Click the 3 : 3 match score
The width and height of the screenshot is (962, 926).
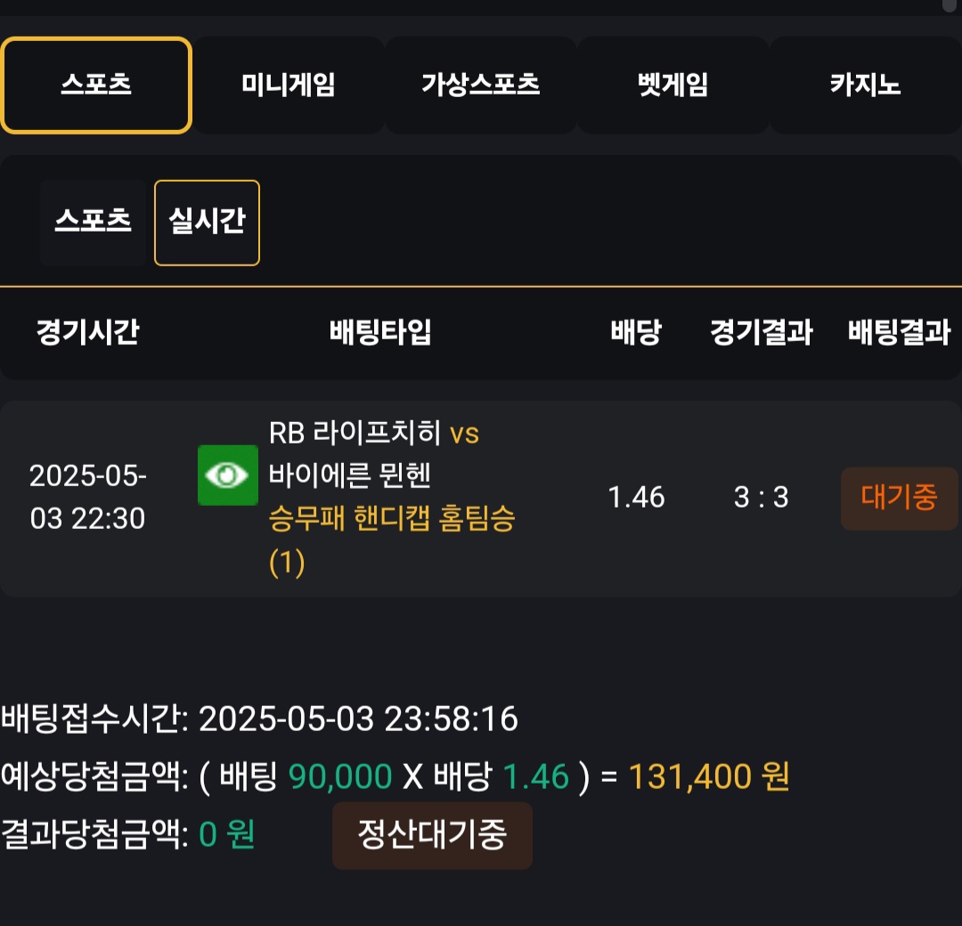pyautogui.click(x=762, y=498)
